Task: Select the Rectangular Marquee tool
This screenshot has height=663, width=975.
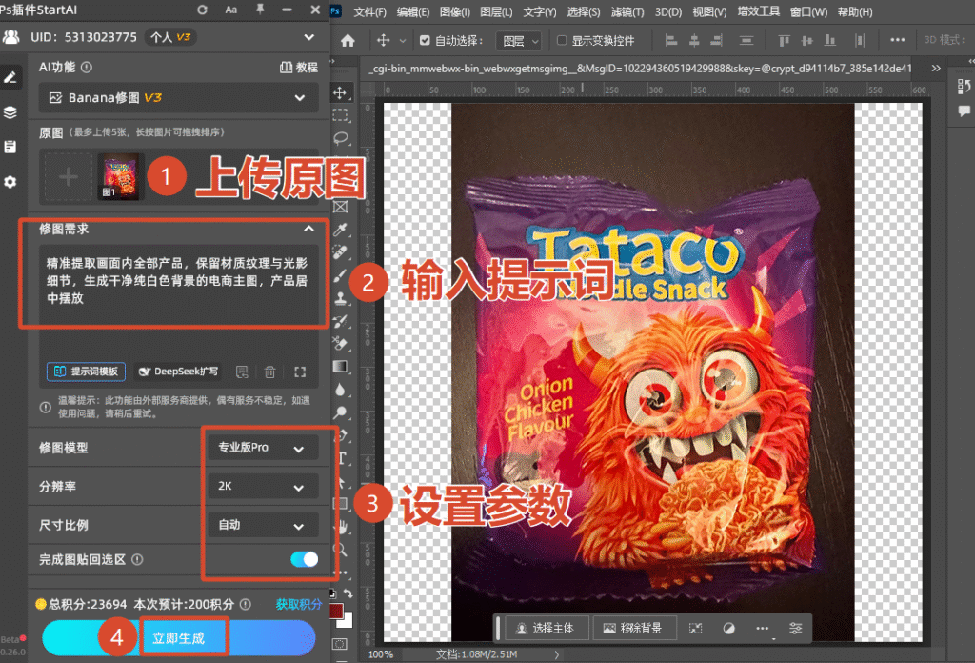Action: pos(340,115)
